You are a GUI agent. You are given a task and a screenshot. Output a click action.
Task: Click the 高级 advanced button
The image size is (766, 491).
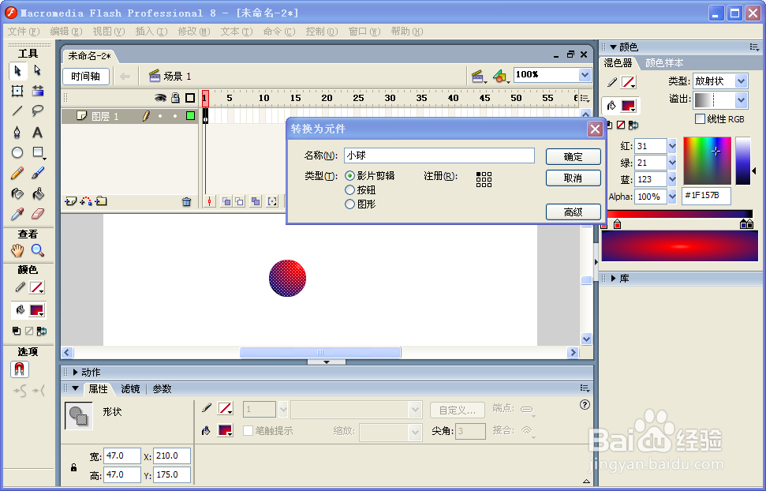pos(574,212)
